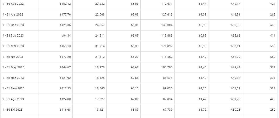This screenshot has width=279, height=118.
Task: Select the 1 - 31 Oca 2023 row label
Action: (x=13, y=25)
